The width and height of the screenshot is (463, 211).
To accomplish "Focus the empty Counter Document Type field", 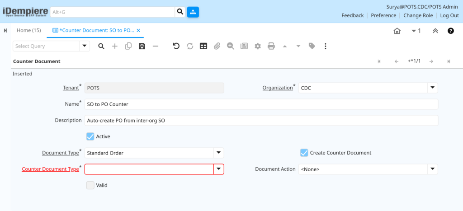I will pos(149,169).
